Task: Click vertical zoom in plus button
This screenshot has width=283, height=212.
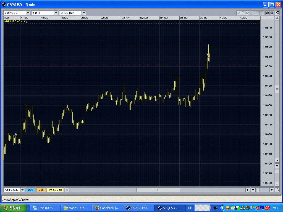Action: coord(277,166)
